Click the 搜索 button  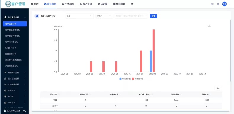(153, 16)
